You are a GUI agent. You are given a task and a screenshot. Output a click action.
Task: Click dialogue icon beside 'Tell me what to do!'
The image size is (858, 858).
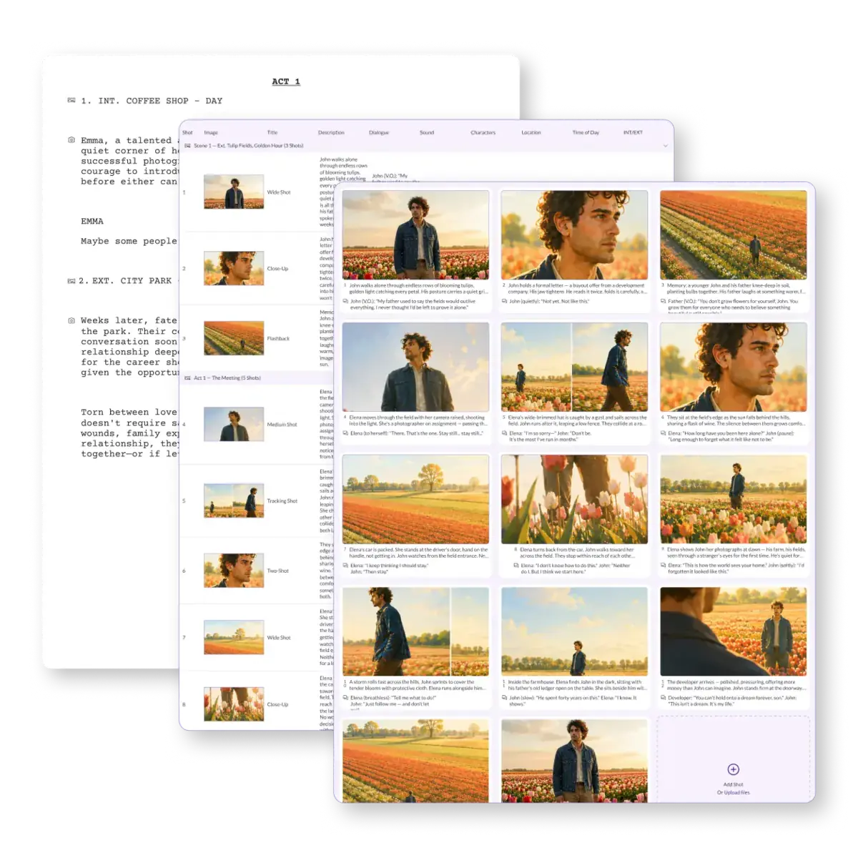coord(345,698)
